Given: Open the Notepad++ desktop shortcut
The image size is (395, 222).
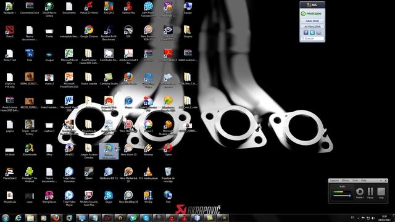Looking at the screenshot, I should 10,7.
